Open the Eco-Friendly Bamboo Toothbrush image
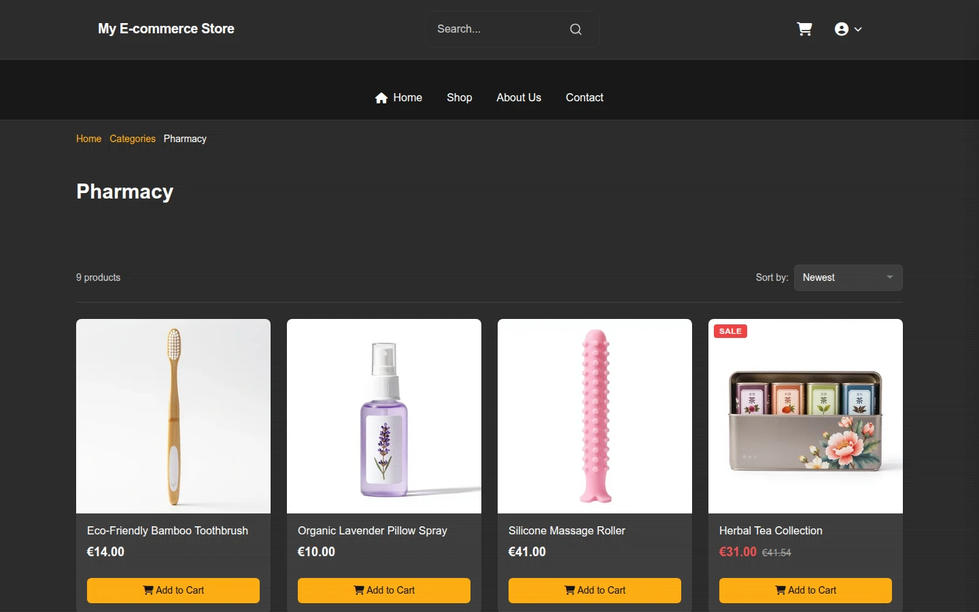 tap(173, 416)
